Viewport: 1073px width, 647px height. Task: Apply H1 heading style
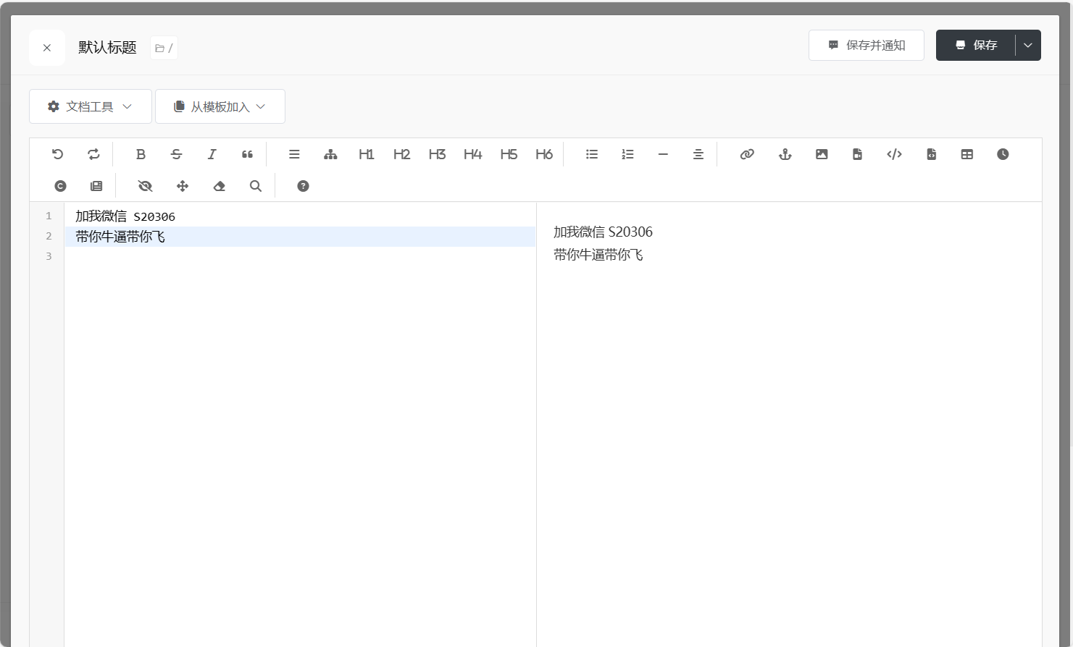click(366, 154)
